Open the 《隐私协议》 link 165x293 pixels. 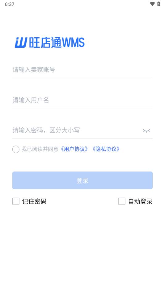[106, 149]
